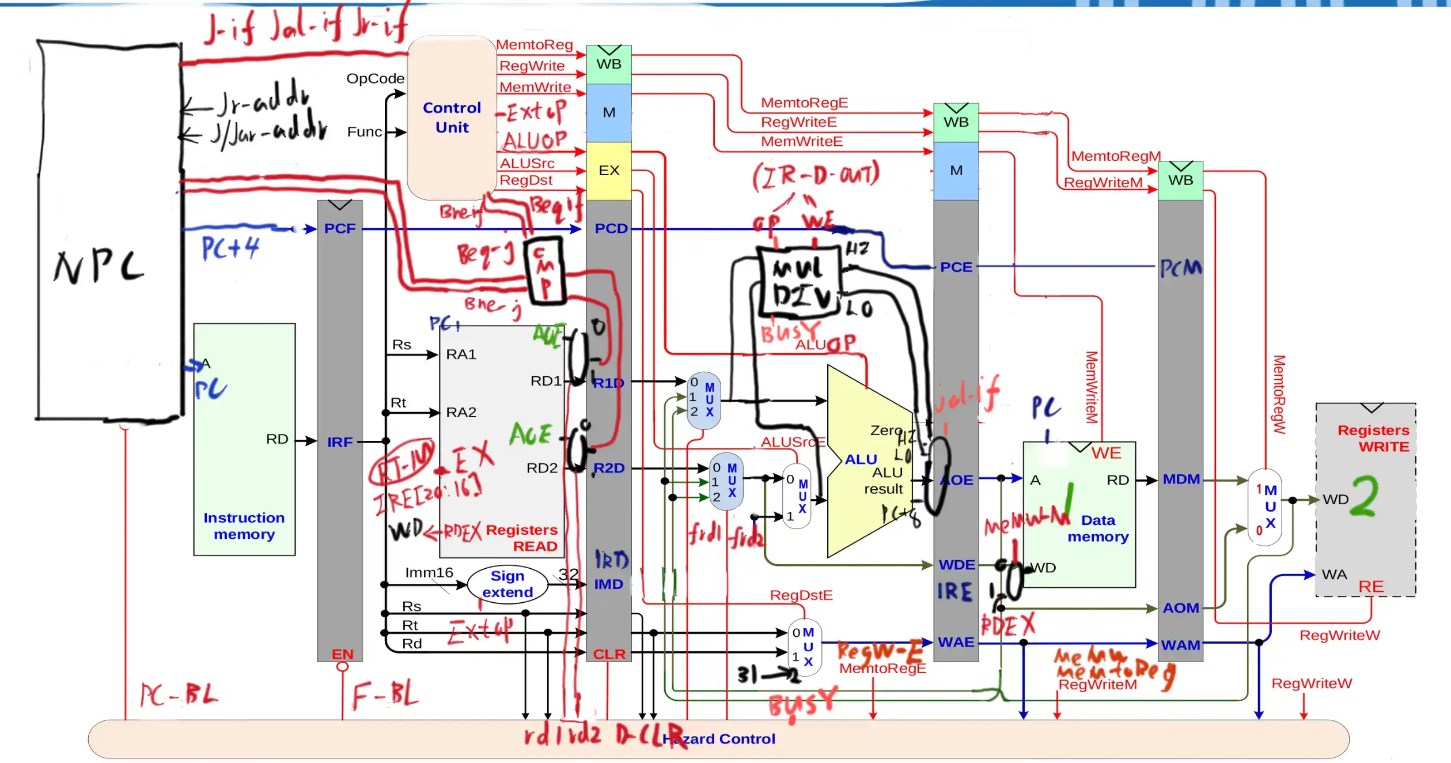Select the PCE register label

[956, 267]
